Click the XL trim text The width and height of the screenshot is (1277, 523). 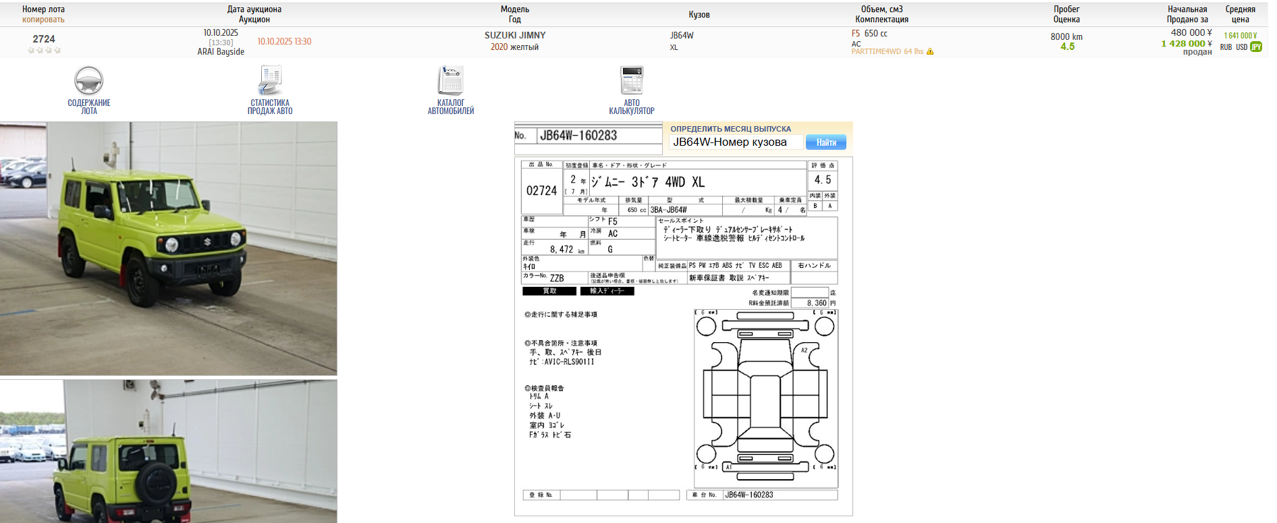pyautogui.click(x=674, y=47)
